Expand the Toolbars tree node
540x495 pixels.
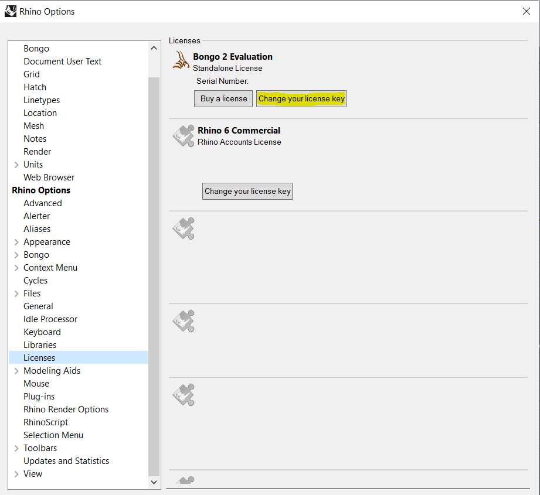click(16, 448)
